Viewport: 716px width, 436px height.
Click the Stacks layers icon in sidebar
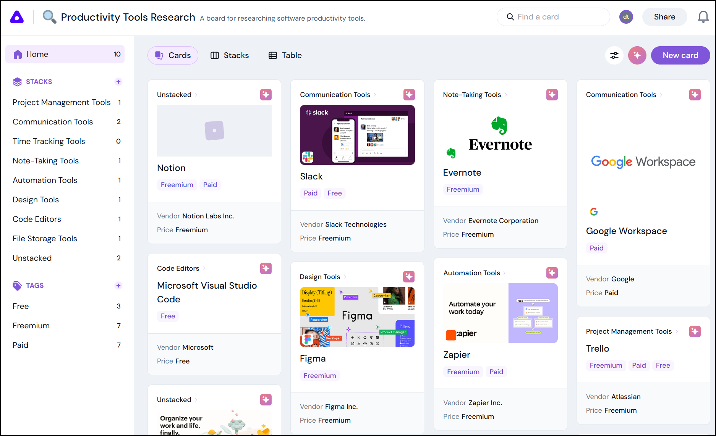click(18, 82)
